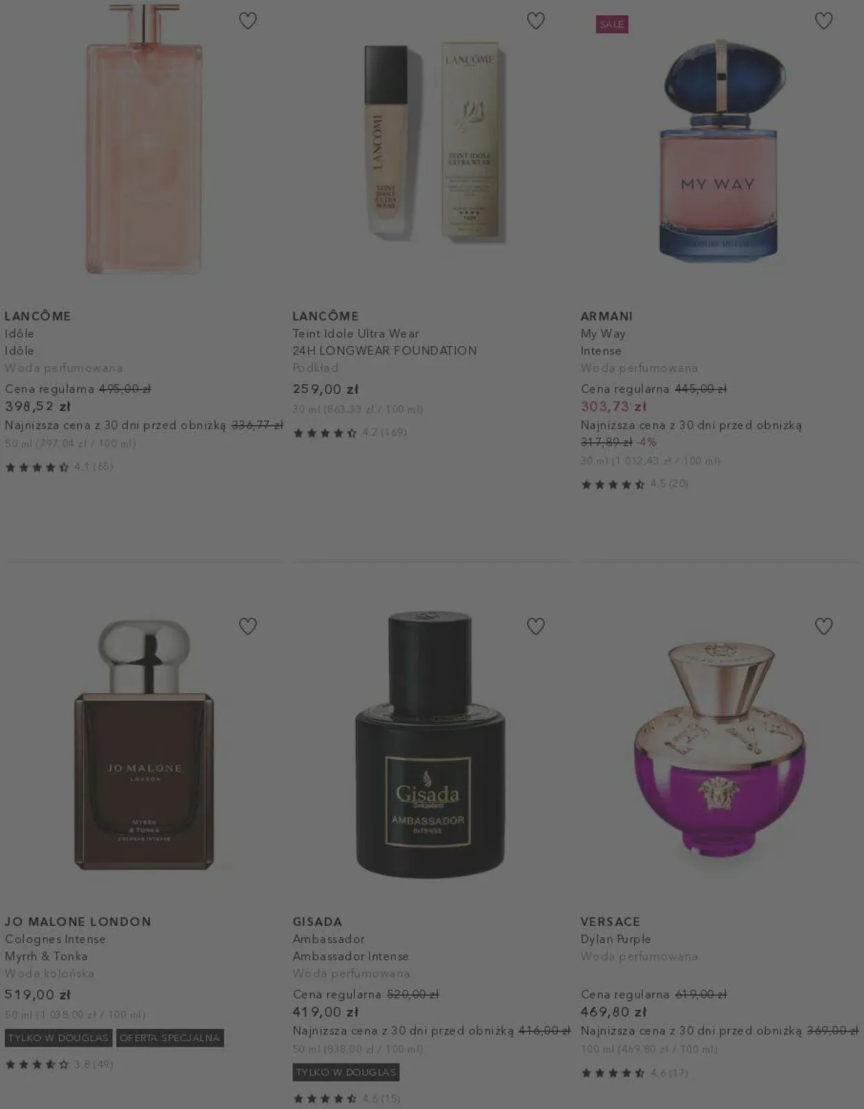The width and height of the screenshot is (864, 1109).
Task: Click the SALE badge on Armani product
Action: click(612, 24)
